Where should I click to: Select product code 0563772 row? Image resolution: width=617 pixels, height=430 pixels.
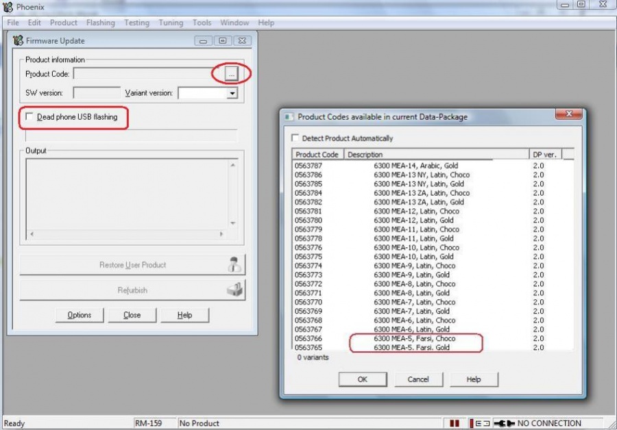[x=433, y=283]
